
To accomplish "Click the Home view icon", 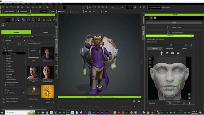I will click(90, 7).
